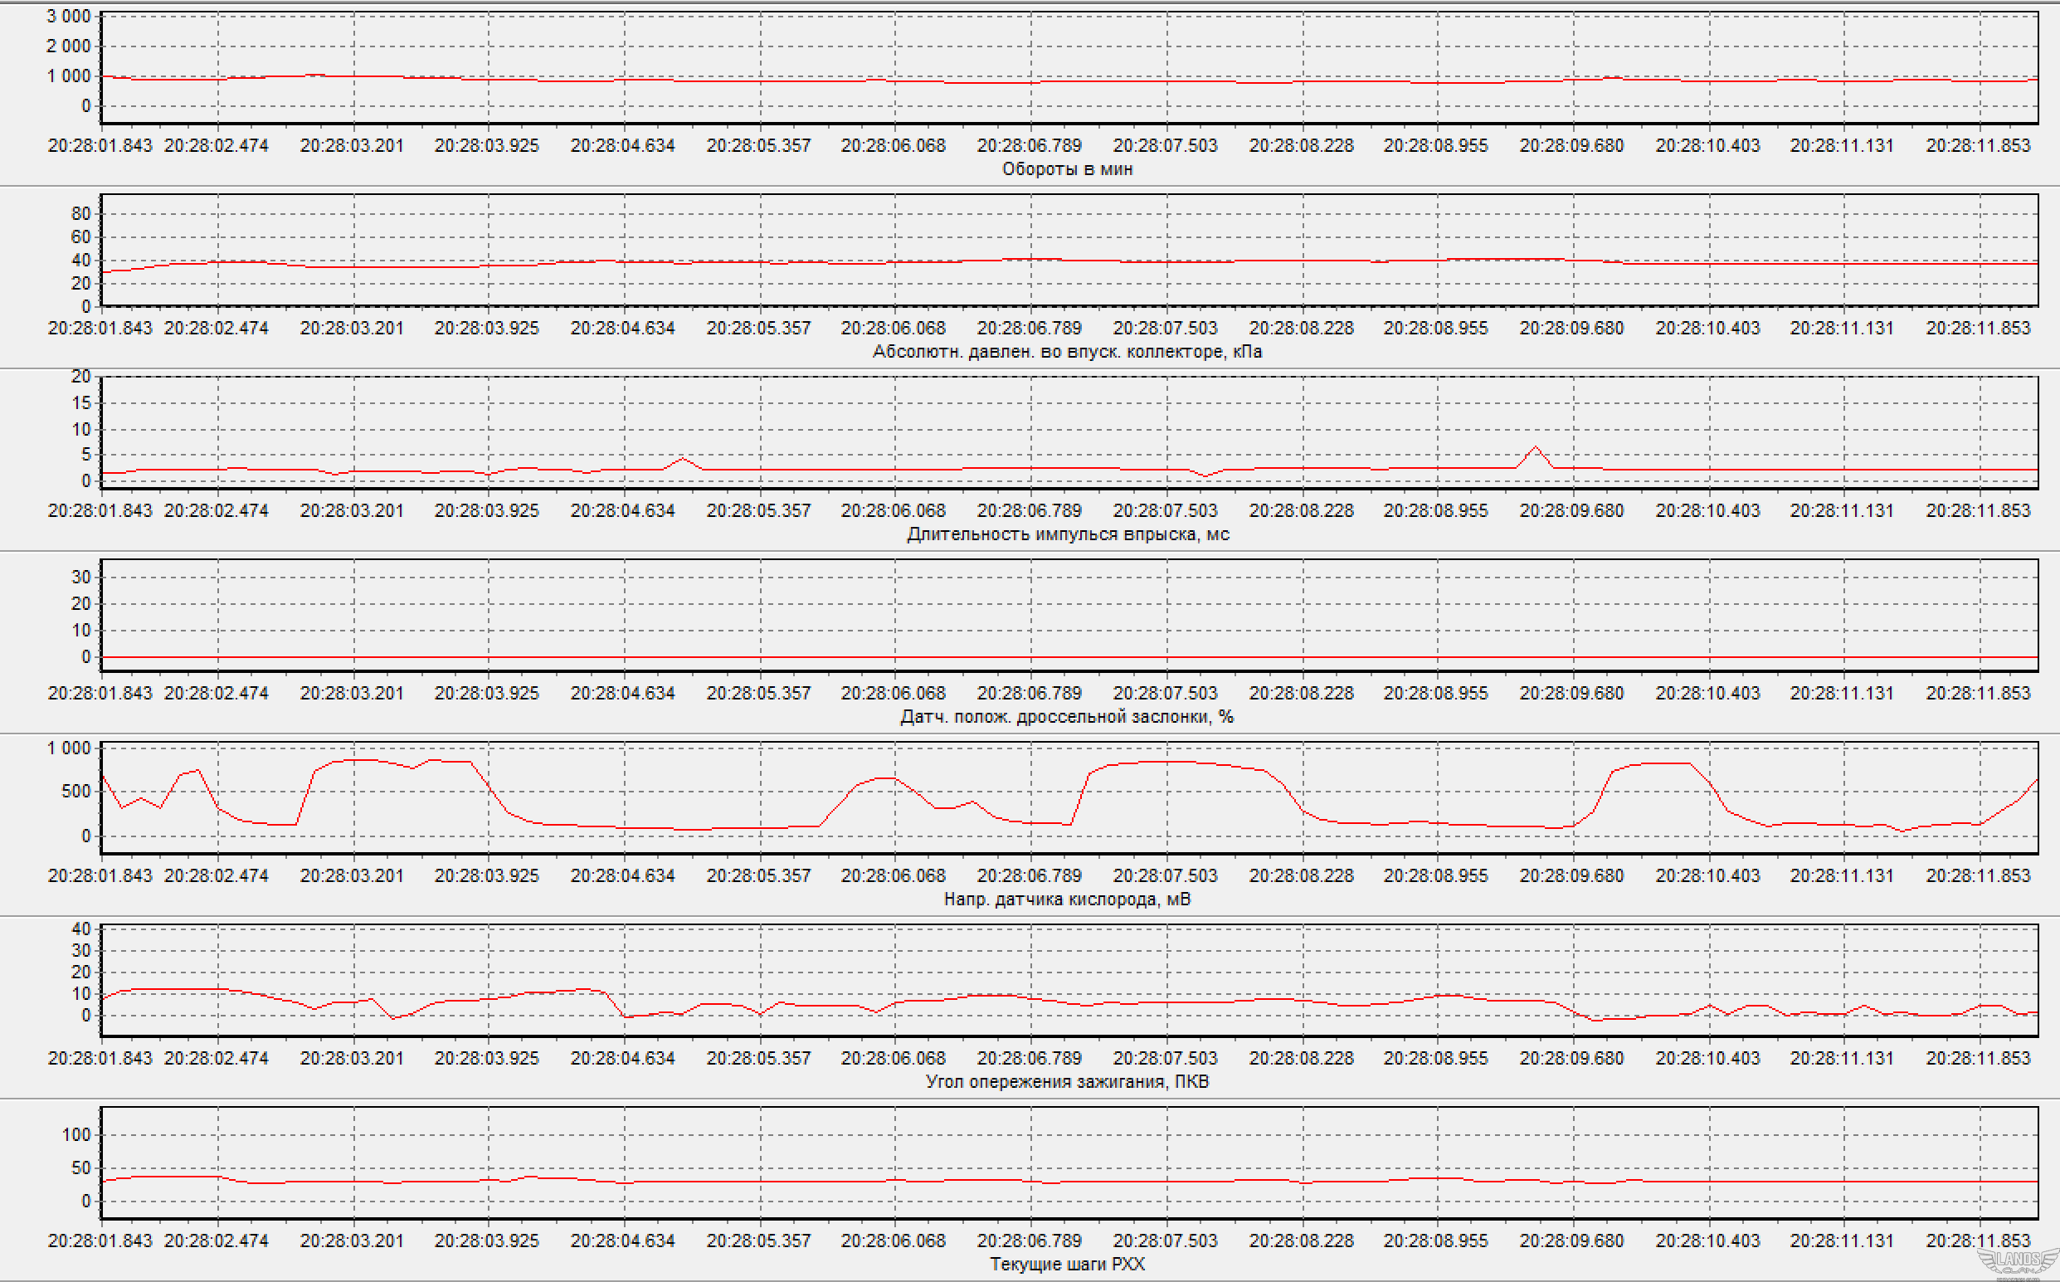
Task: Click the '15' axis label on injection pulse chart
Action: pos(80,402)
